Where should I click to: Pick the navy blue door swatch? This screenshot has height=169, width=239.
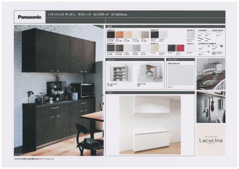click(172, 48)
